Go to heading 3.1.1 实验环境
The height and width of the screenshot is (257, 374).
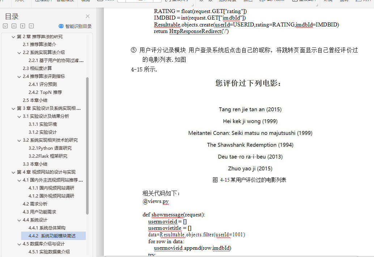43,124
